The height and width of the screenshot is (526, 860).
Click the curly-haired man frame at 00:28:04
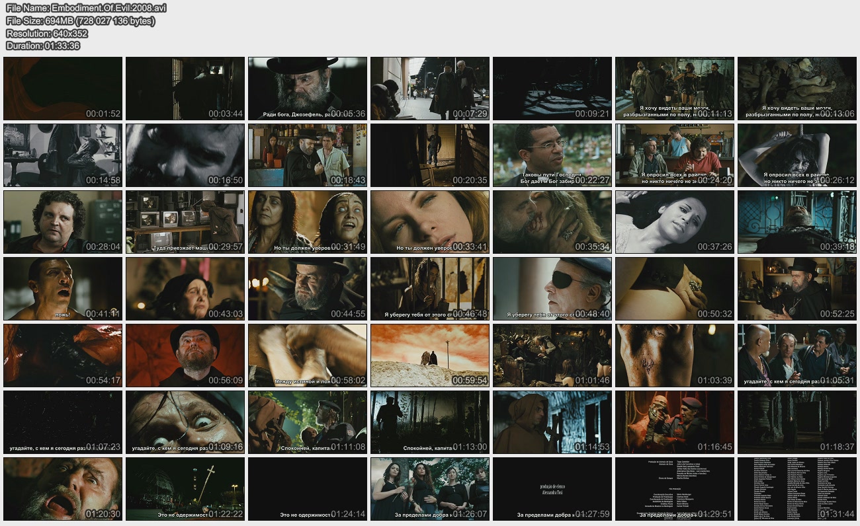63,222
